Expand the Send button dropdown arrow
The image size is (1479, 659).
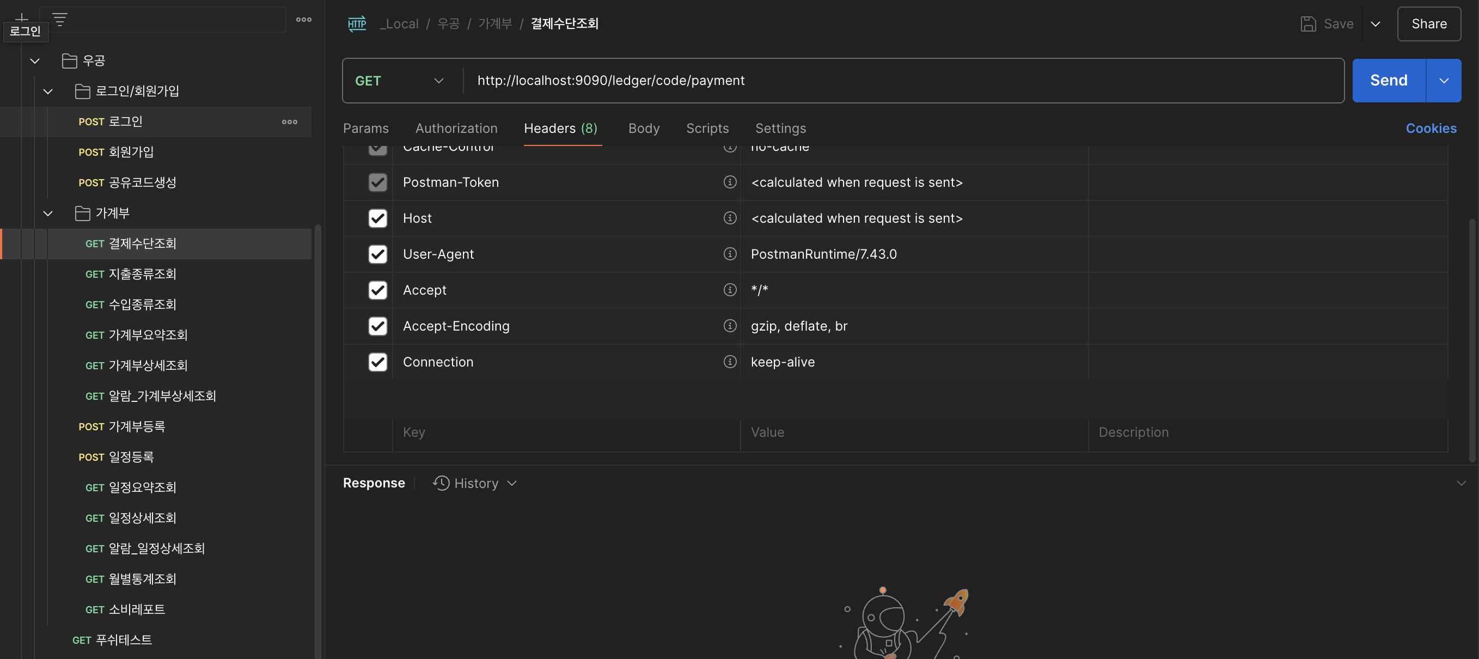click(1444, 81)
